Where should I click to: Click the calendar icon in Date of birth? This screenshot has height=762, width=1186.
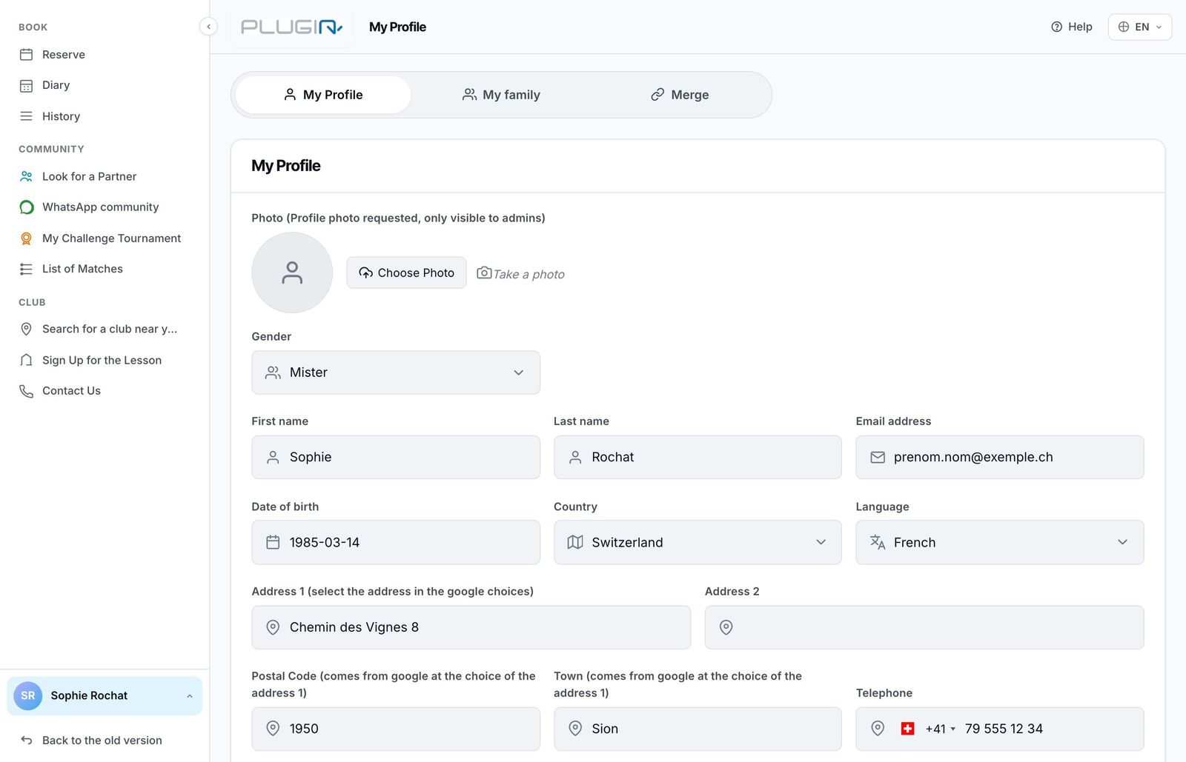(273, 543)
